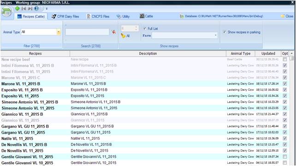Select recipe Simeone Antonio VL 11_2015 B

(30, 102)
